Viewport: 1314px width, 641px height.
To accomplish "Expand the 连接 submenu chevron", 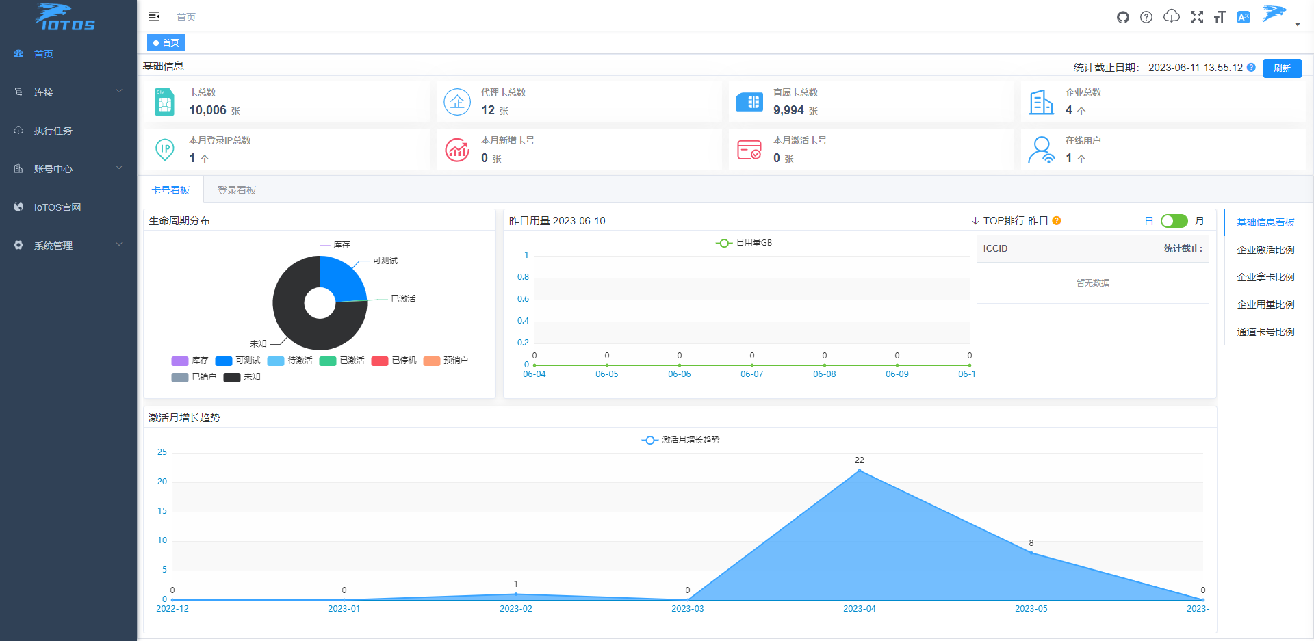I will click(x=119, y=91).
